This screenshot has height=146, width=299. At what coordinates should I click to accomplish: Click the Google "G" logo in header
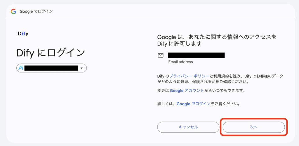[13, 12]
